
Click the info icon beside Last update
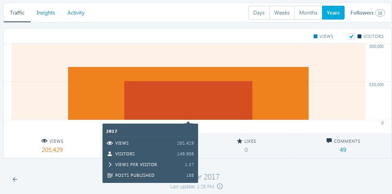[x=220, y=186]
